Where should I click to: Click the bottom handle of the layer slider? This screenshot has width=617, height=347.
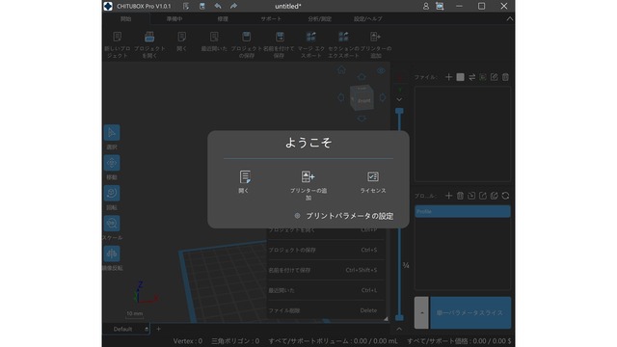[x=399, y=317]
